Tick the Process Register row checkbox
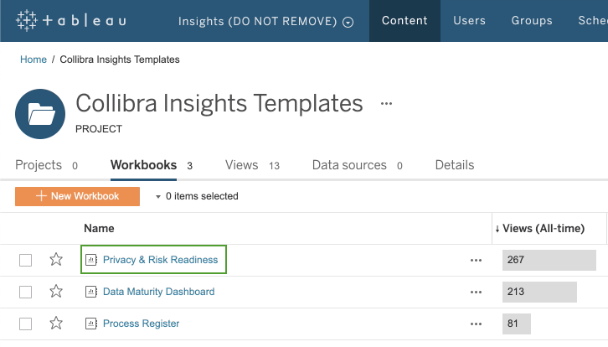 coord(26,324)
